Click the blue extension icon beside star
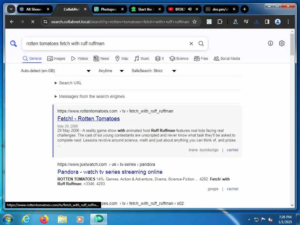 tap(209, 22)
